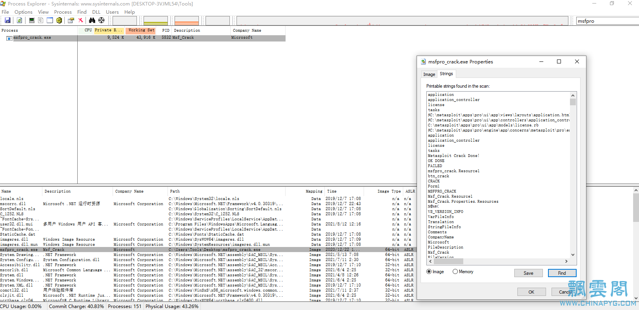The width and height of the screenshot is (639, 310).
Task: Switch to the Strings tab
Action: [x=446, y=74]
